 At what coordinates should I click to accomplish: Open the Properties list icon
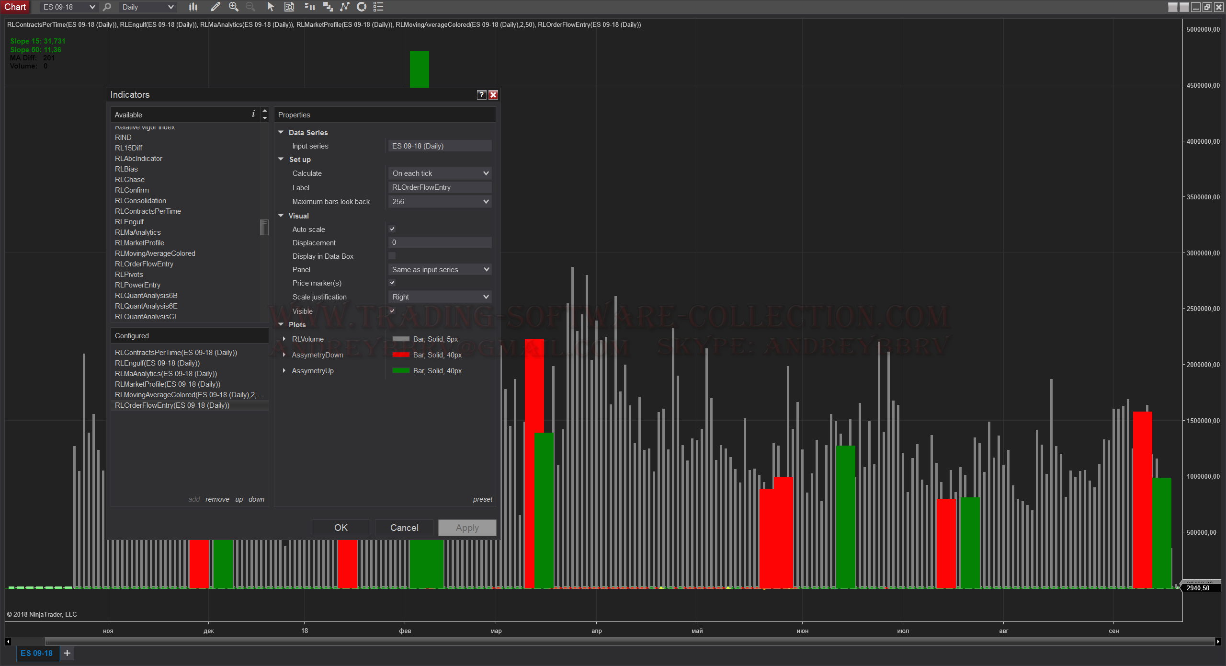[378, 7]
